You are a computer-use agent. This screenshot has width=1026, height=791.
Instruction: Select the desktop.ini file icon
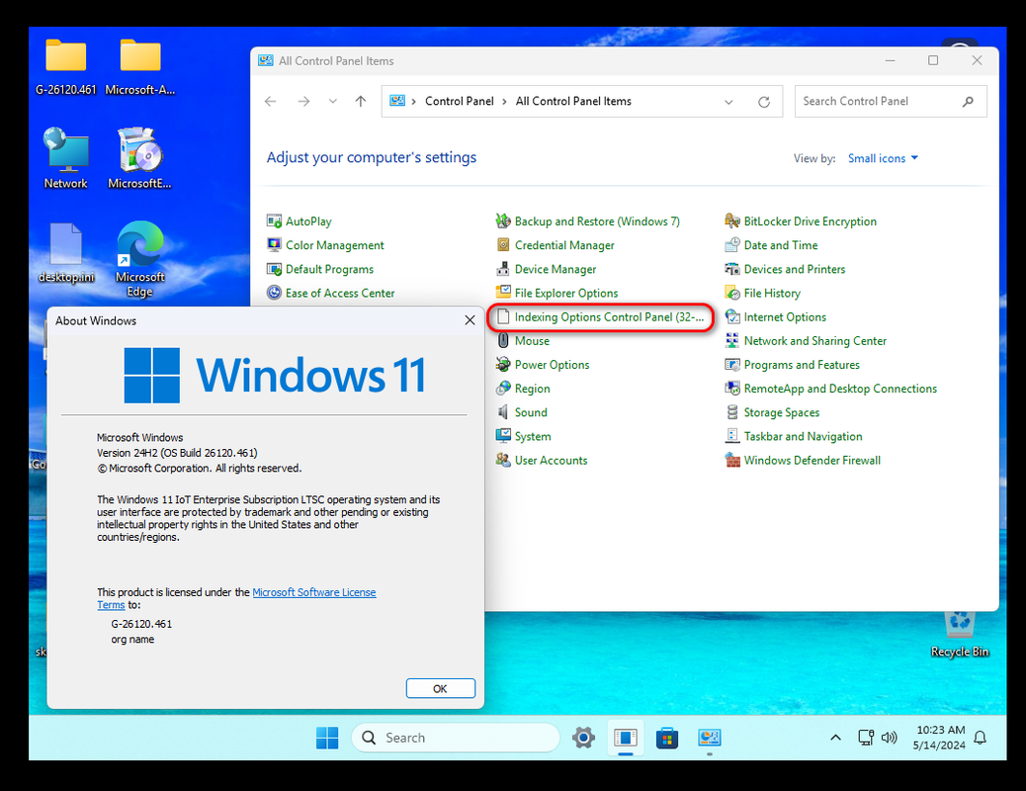(66, 253)
